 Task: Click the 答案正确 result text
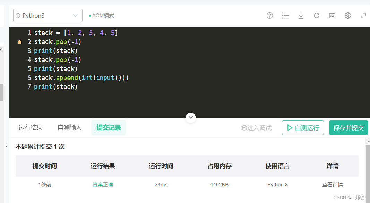[x=103, y=185]
